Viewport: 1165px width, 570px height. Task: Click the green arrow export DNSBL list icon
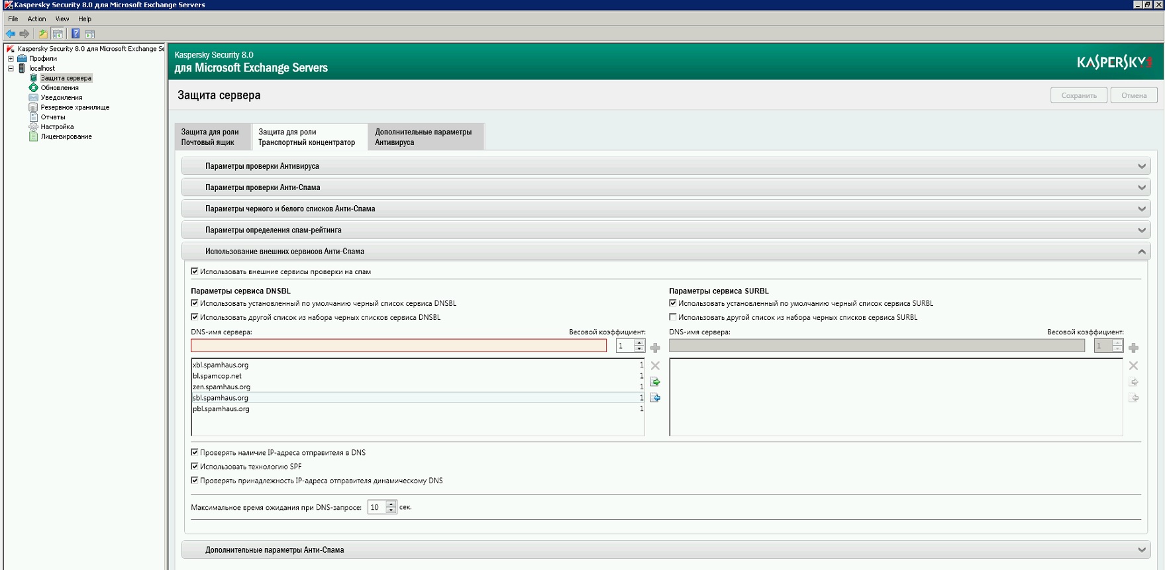655,382
